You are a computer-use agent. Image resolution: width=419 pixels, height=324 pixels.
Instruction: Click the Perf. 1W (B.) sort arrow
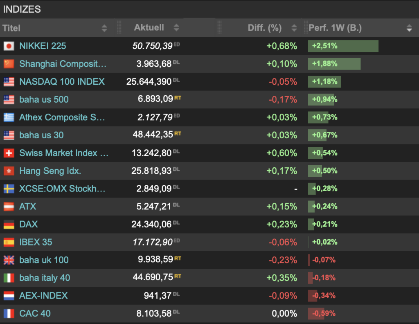tap(409, 28)
